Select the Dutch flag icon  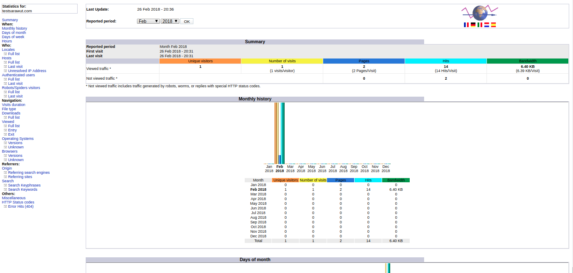click(486, 25)
